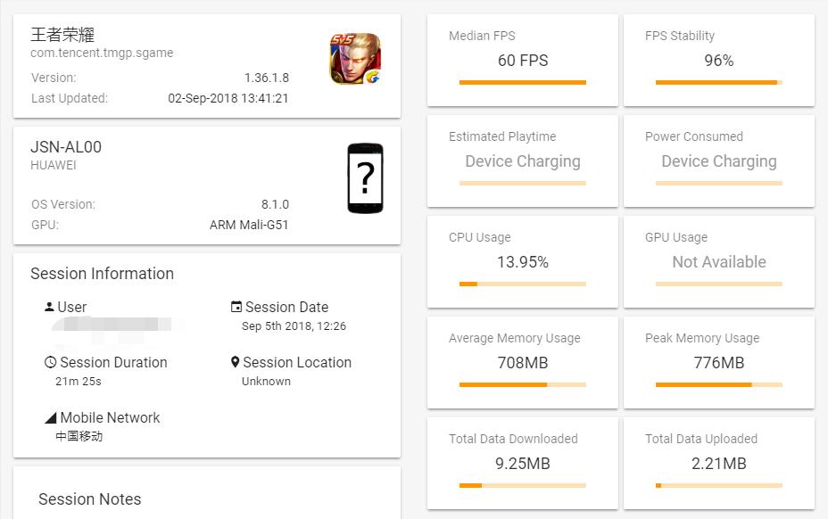This screenshot has height=519, width=828.
Task: Click the Total Data Uploaded card
Action: (718, 463)
